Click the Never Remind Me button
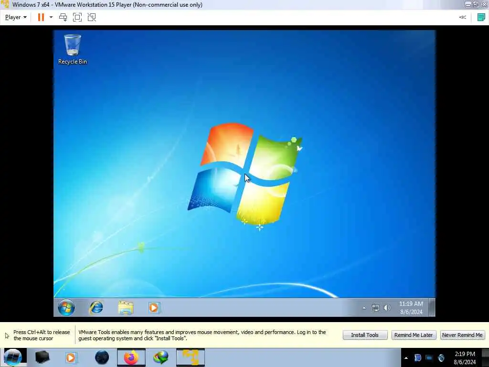 click(462, 335)
